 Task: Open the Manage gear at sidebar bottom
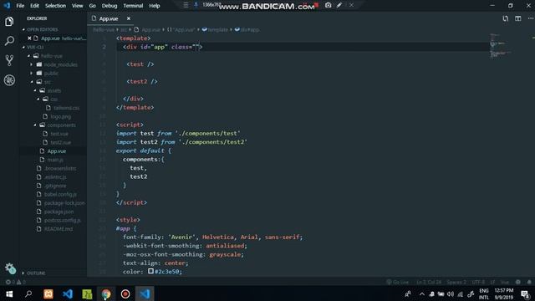[10, 269]
